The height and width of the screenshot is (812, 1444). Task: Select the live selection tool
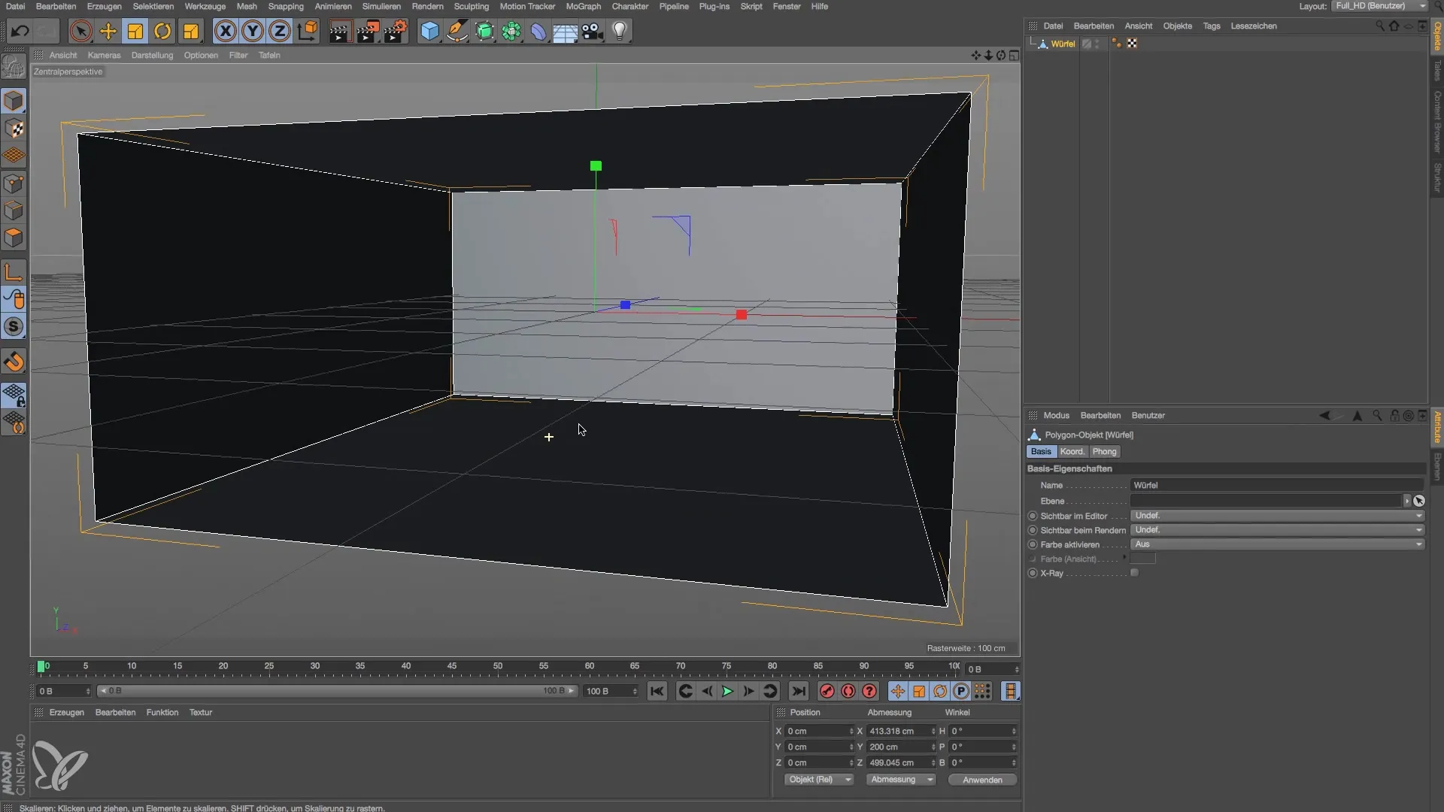(x=80, y=31)
